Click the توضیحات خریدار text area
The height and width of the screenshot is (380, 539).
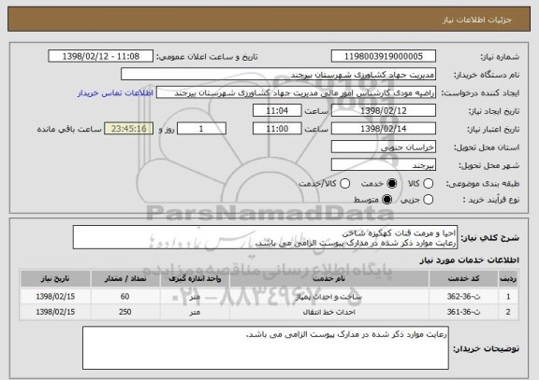point(266,347)
